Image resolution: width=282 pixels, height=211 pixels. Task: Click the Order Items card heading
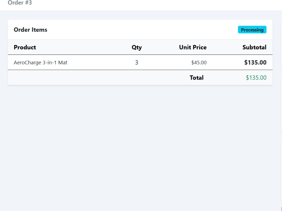pos(30,30)
